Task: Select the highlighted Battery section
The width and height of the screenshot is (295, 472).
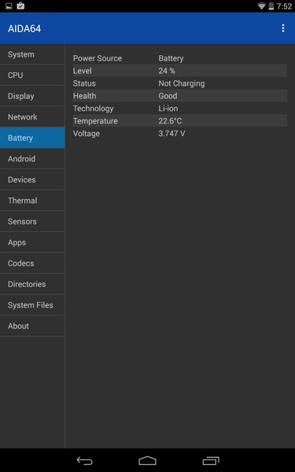Action: click(32, 138)
